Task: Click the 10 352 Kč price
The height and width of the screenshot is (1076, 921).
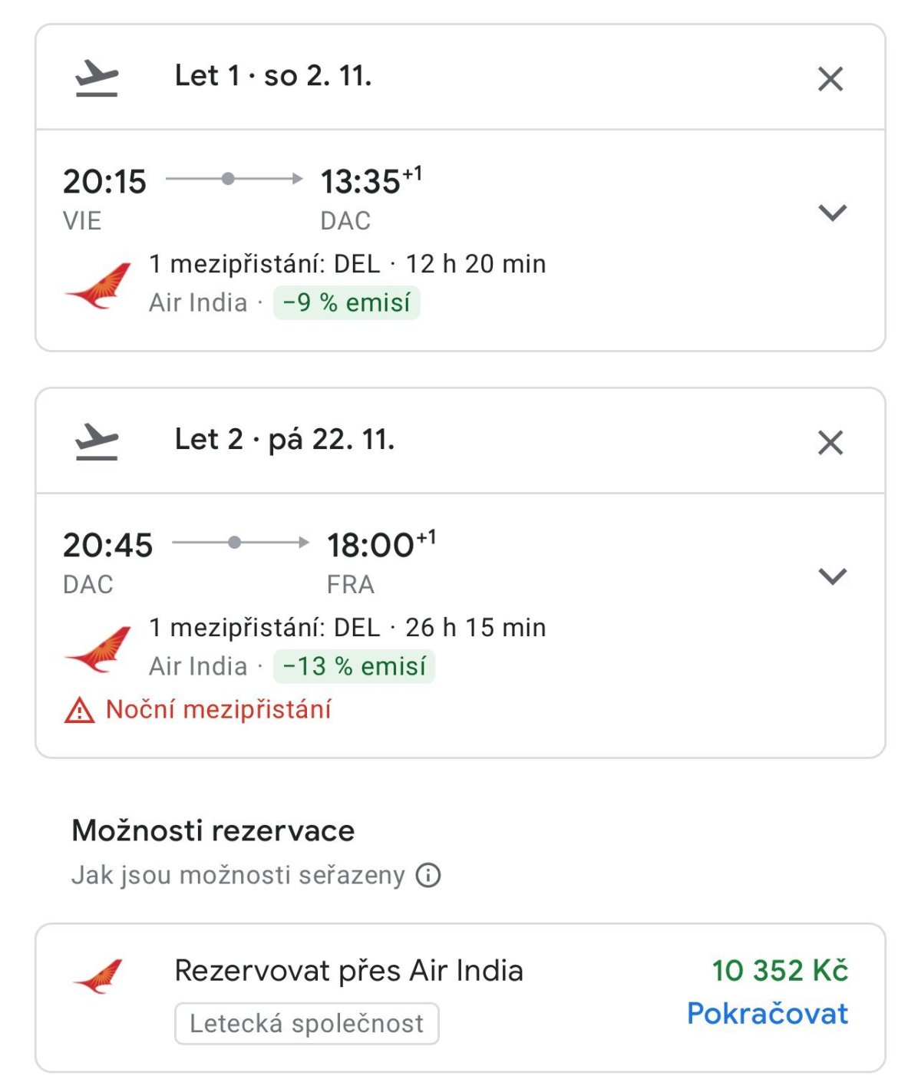Action: click(779, 970)
